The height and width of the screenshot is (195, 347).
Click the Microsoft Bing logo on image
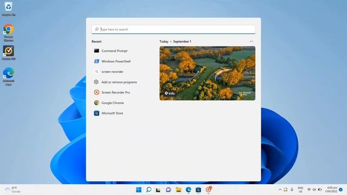(x=245, y=94)
